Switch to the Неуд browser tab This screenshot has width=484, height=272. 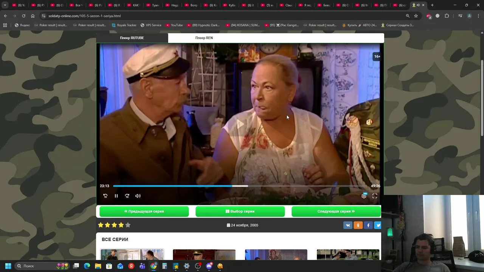point(172,5)
